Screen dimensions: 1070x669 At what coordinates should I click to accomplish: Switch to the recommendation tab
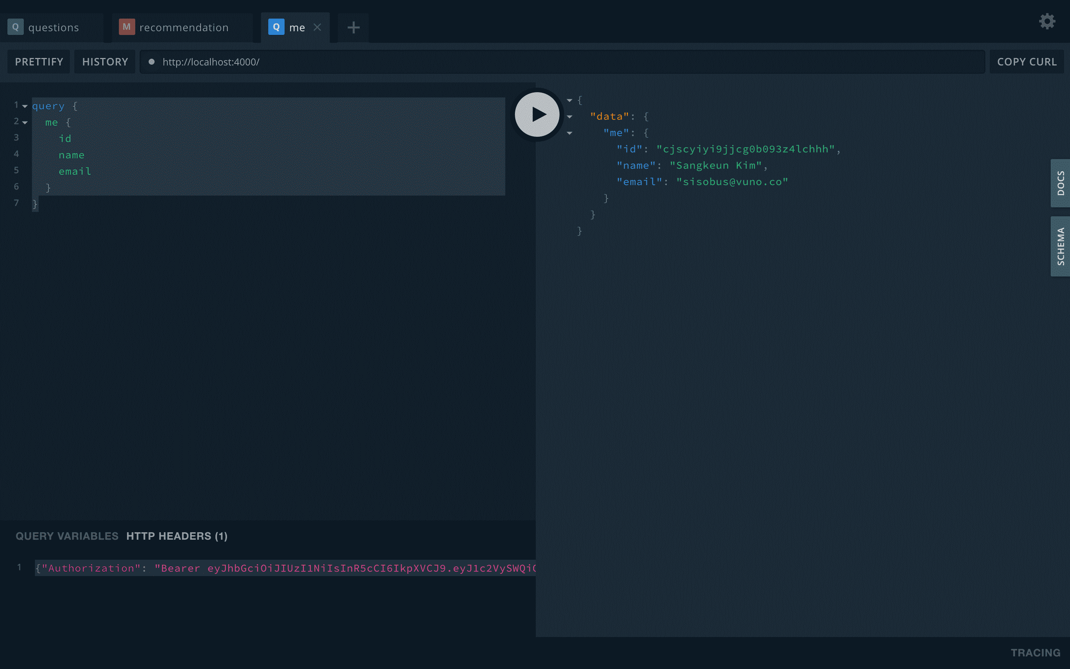[184, 28]
